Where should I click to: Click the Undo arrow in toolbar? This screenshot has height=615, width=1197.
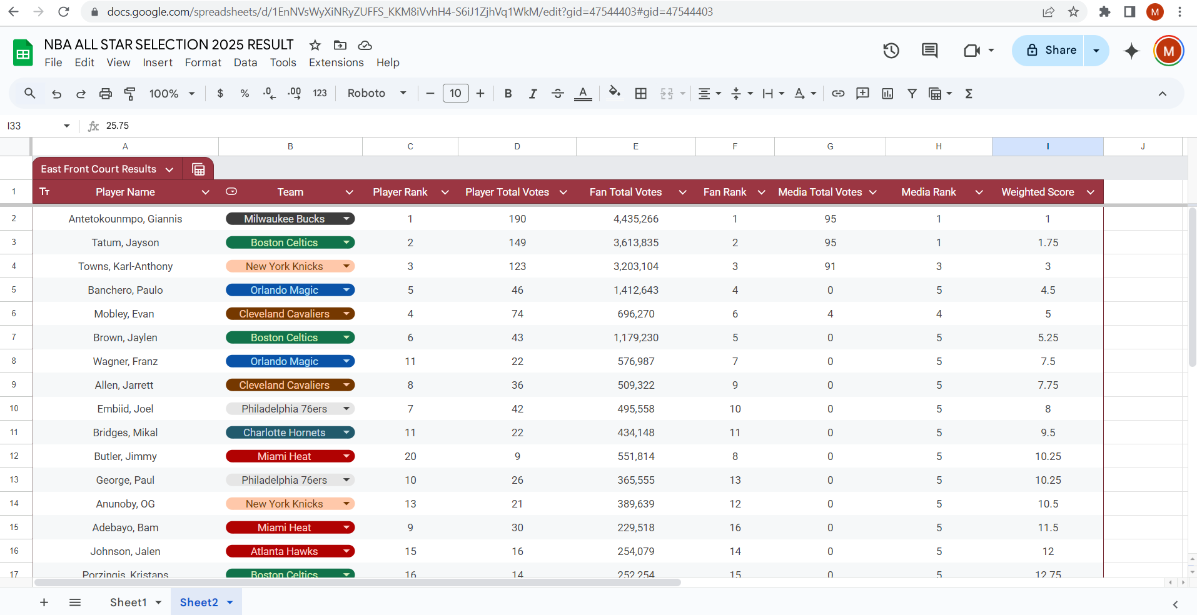tap(56, 94)
